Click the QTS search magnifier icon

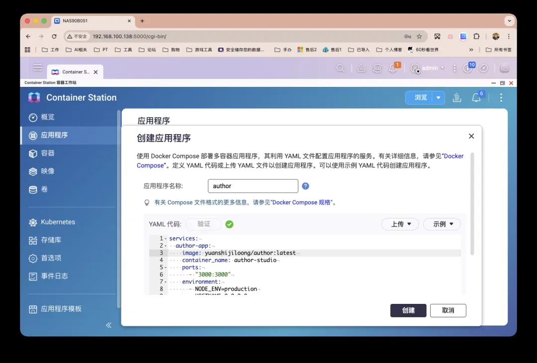point(340,69)
